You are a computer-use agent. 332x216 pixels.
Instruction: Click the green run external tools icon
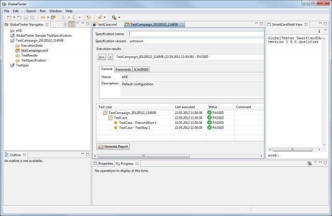(x=114, y=17)
